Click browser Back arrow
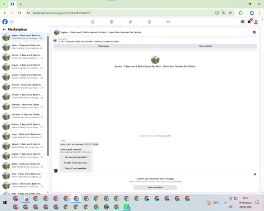The height and width of the screenshot is (211, 264). (x=5, y=13)
